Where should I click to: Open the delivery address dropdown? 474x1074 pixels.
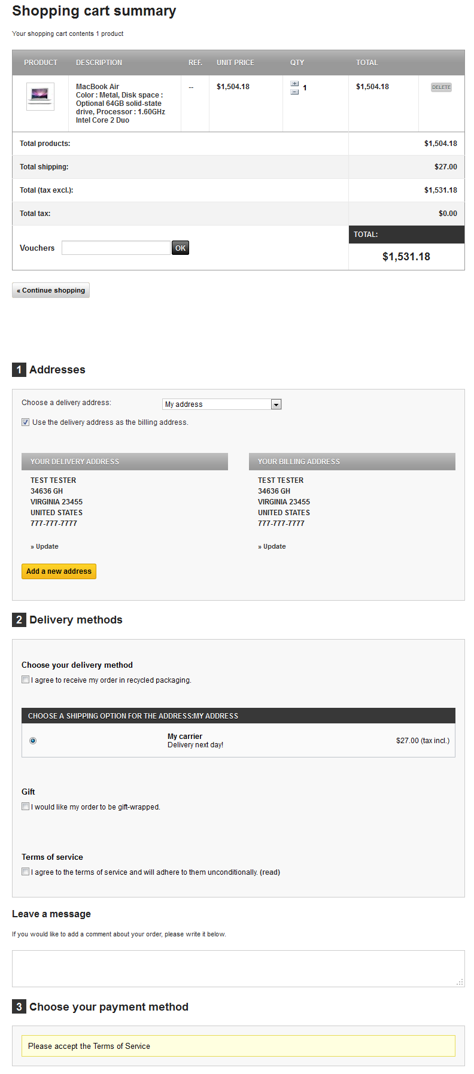(x=276, y=404)
